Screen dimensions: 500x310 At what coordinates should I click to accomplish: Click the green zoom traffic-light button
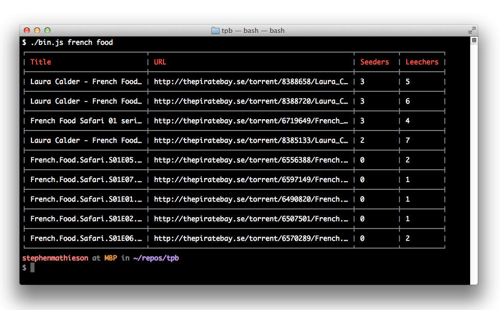(47, 30)
